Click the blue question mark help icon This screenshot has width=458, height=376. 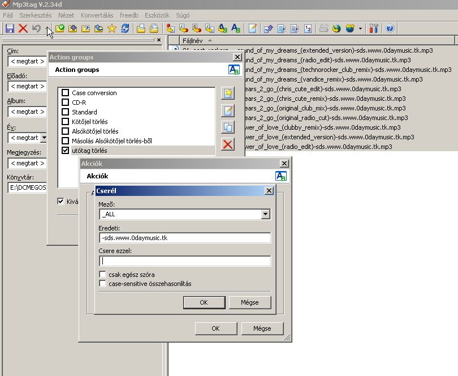pyautogui.click(x=390, y=28)
